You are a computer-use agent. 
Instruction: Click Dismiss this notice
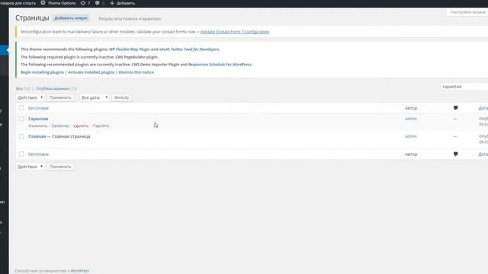pos(136,72)
